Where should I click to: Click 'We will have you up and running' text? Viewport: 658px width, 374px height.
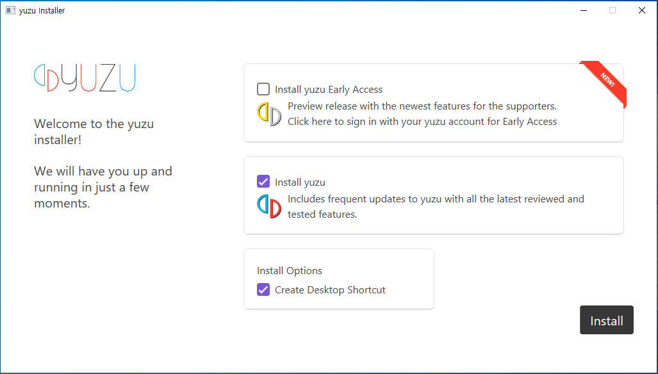tap(103, 187)
